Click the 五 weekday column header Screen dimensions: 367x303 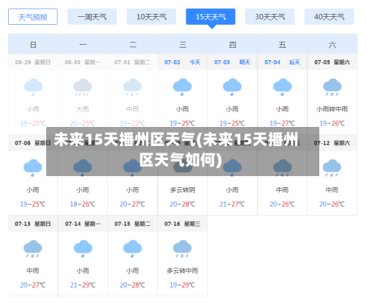[x=283, y=45]
